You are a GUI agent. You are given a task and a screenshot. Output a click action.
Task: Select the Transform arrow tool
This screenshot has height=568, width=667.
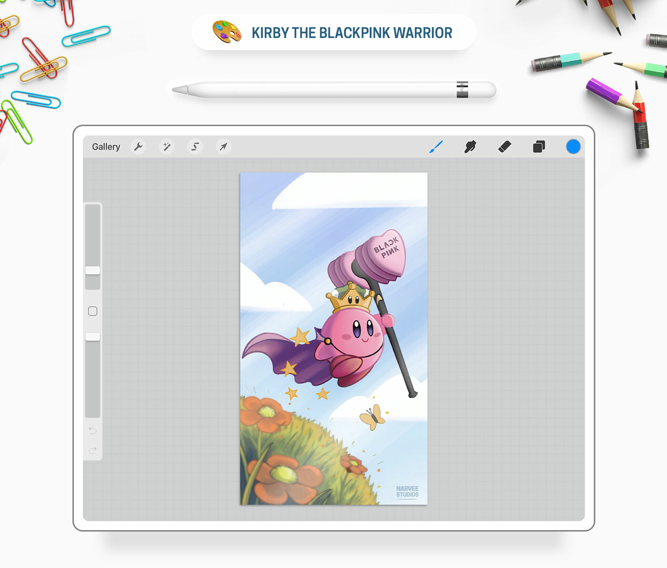click(223, 147)
